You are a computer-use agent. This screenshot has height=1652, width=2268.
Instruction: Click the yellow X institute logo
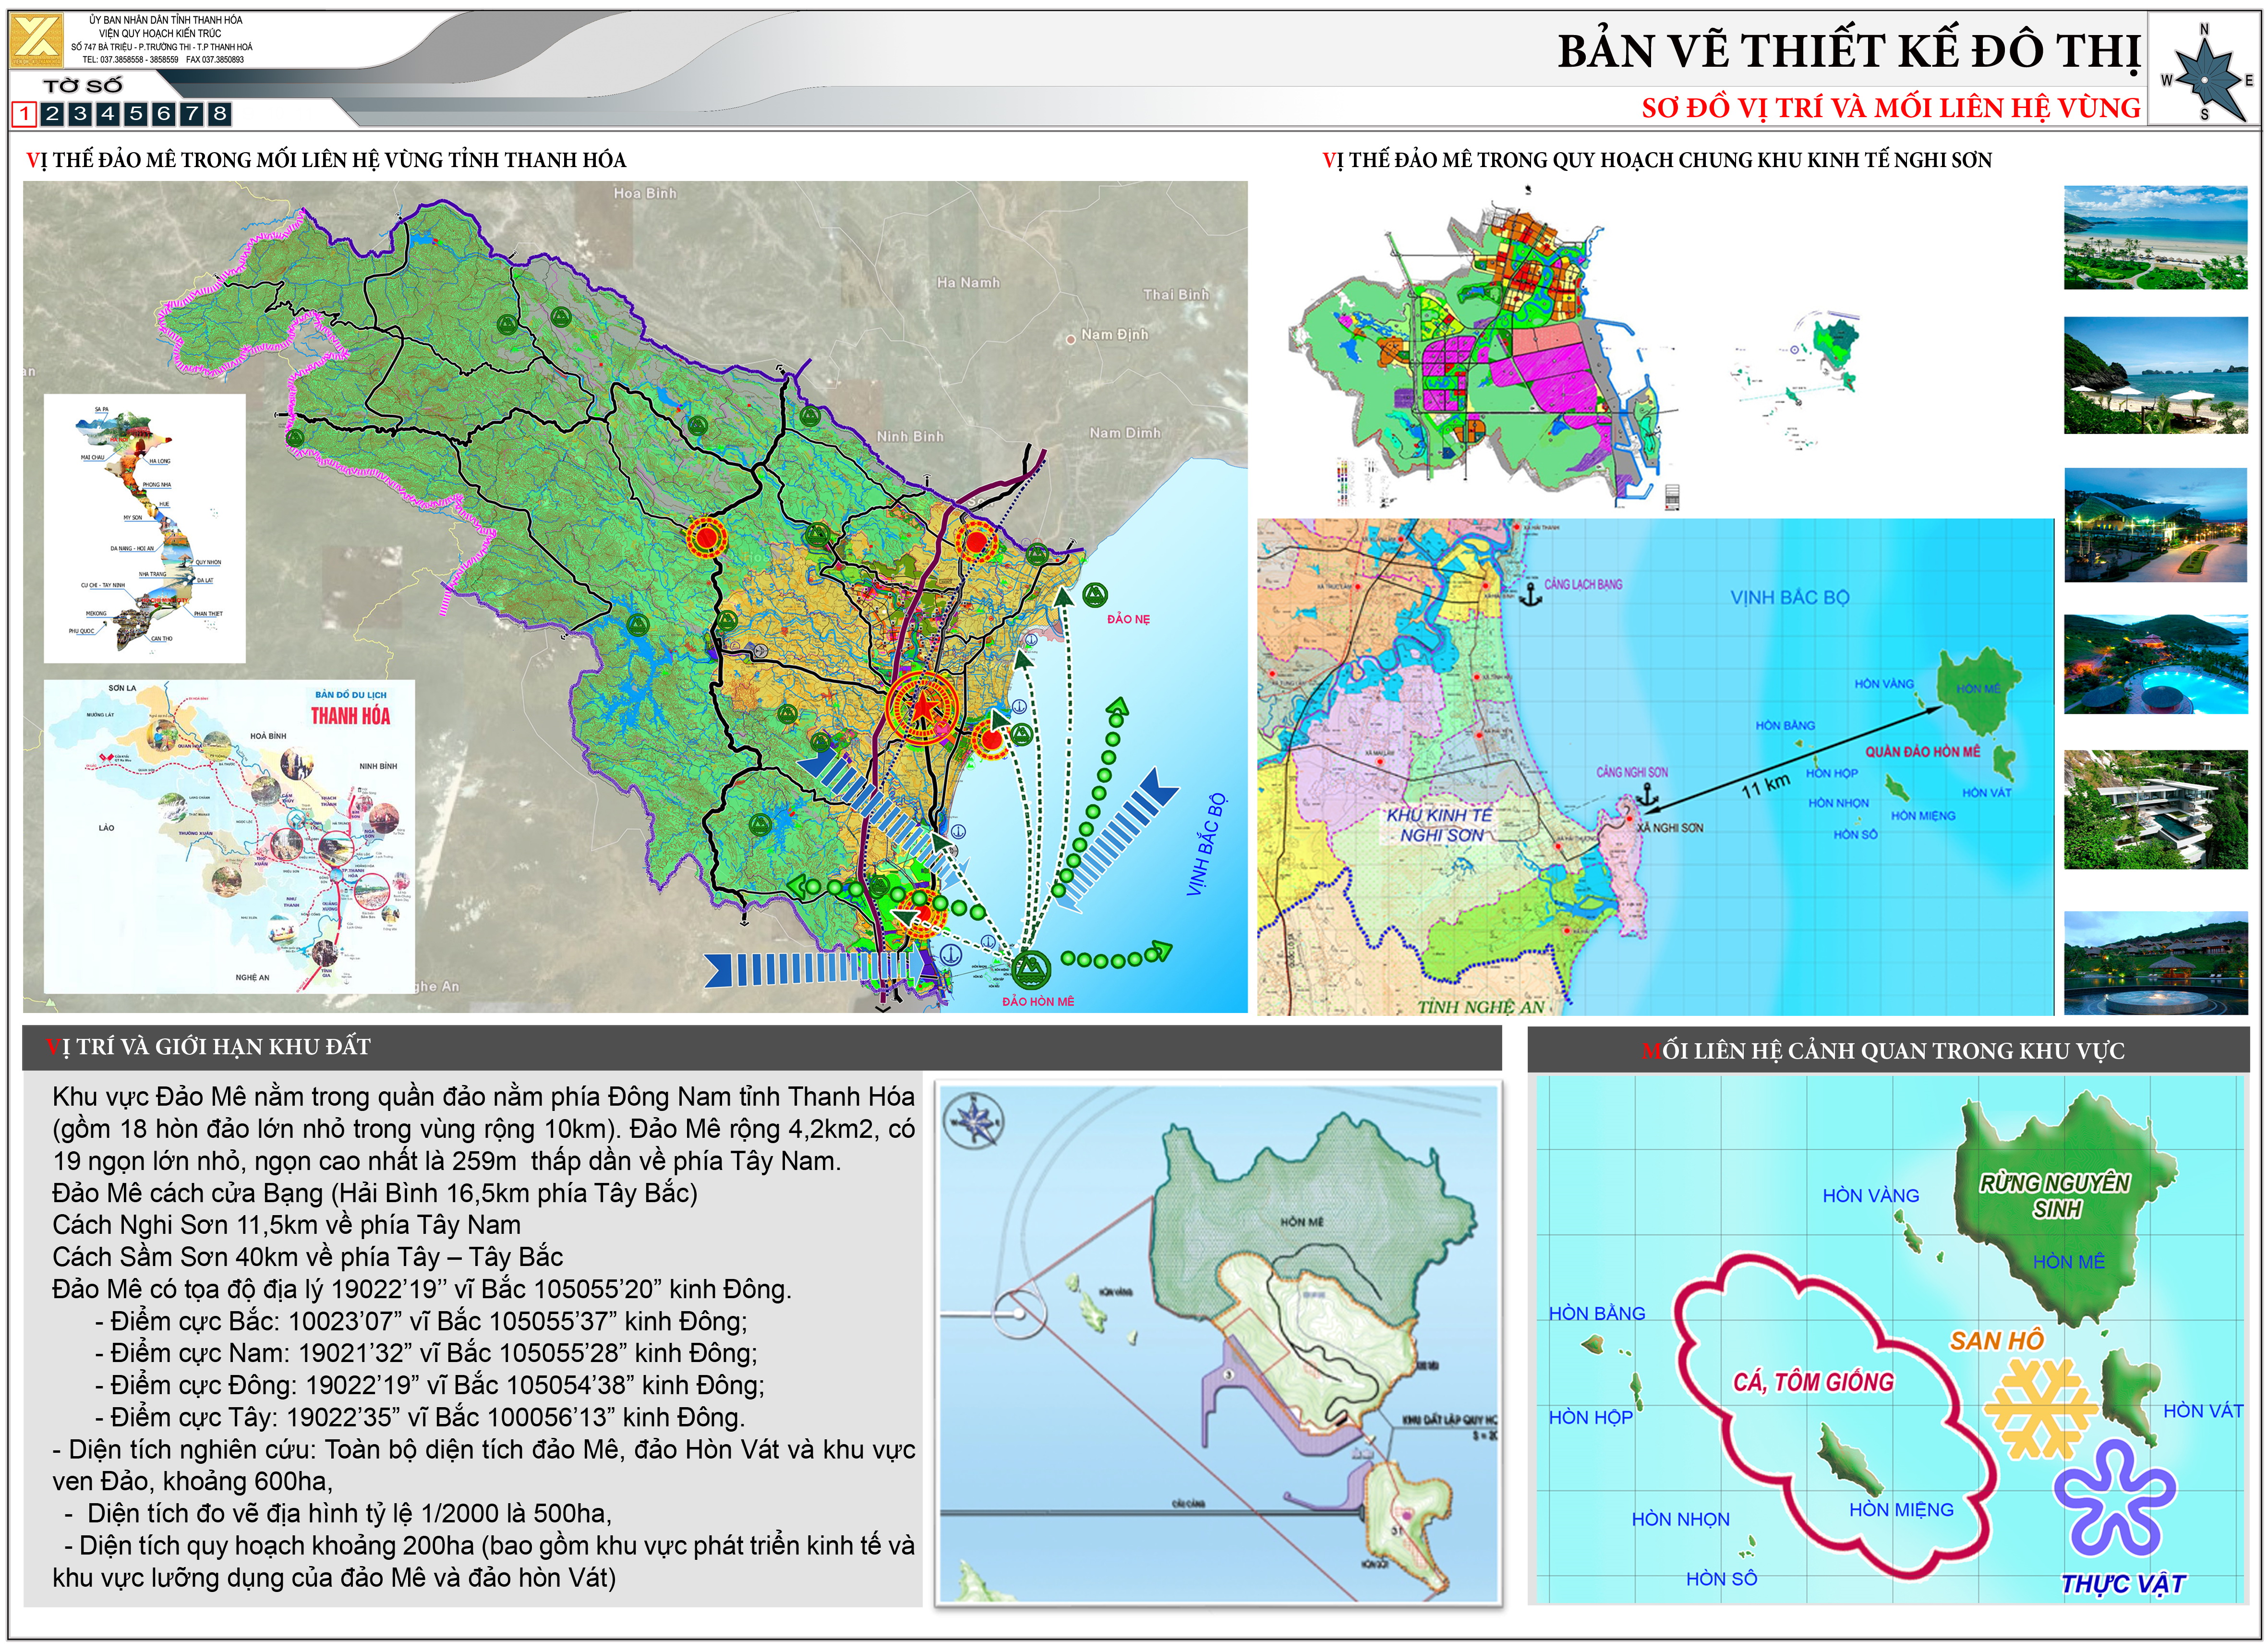point(37,41)
